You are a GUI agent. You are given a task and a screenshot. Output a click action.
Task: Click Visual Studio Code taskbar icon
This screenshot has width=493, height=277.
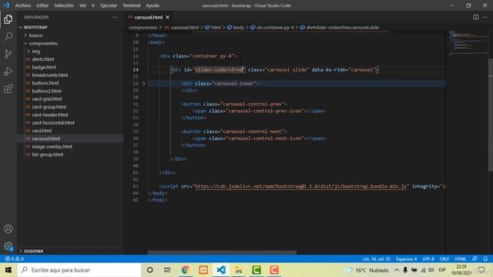click(221, 270)
